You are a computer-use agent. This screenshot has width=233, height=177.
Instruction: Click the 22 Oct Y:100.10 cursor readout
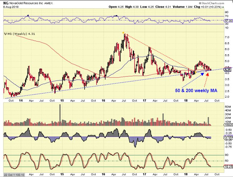coord(14,175)
